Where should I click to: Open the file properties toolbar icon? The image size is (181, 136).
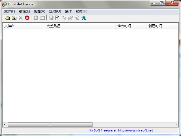[x=70, y=18]
